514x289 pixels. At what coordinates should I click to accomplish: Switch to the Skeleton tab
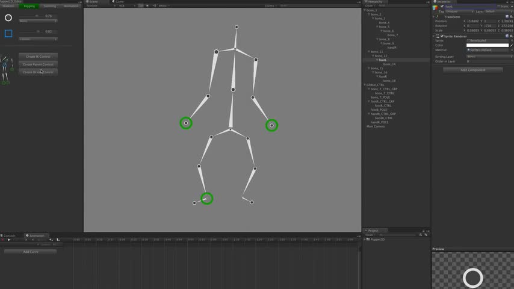9,6
